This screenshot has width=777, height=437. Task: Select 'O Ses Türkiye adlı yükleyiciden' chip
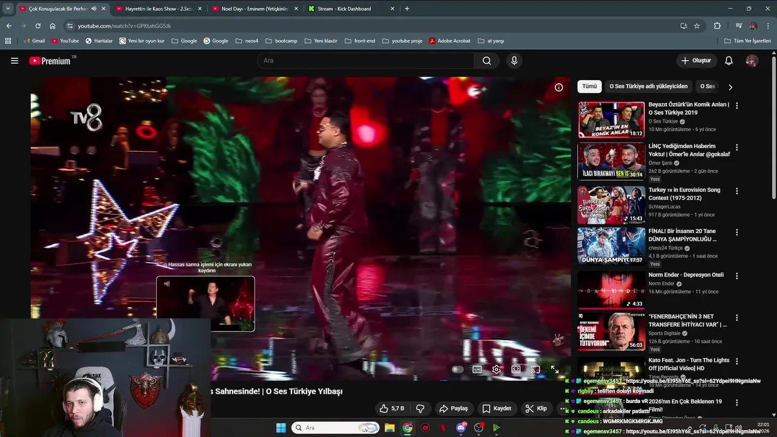click(648, 86)
